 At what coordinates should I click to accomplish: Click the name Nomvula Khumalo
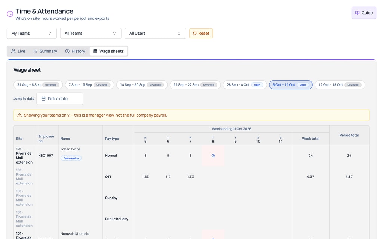pyautogui.click(x=75, y=234)
